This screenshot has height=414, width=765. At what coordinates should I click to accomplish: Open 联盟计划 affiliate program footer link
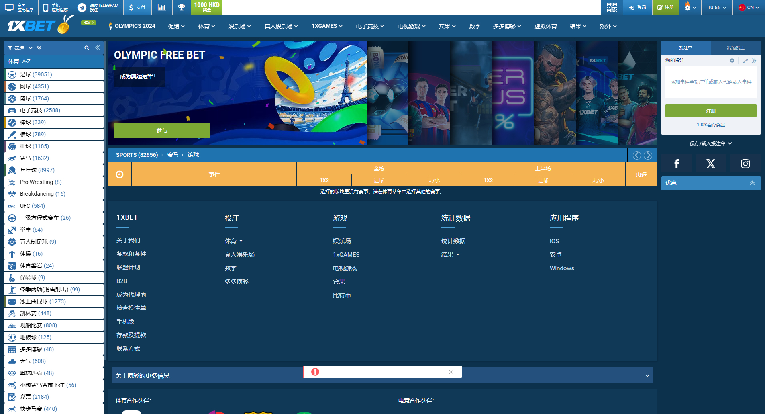click(128, 268)
